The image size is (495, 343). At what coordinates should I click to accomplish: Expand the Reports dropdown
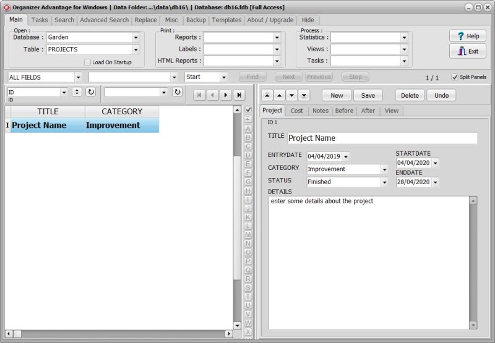tap(277, 37)
